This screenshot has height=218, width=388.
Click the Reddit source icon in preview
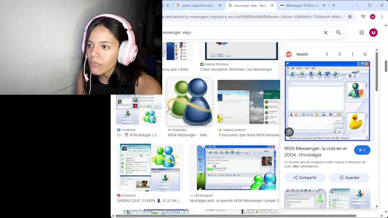pos(289,54)
